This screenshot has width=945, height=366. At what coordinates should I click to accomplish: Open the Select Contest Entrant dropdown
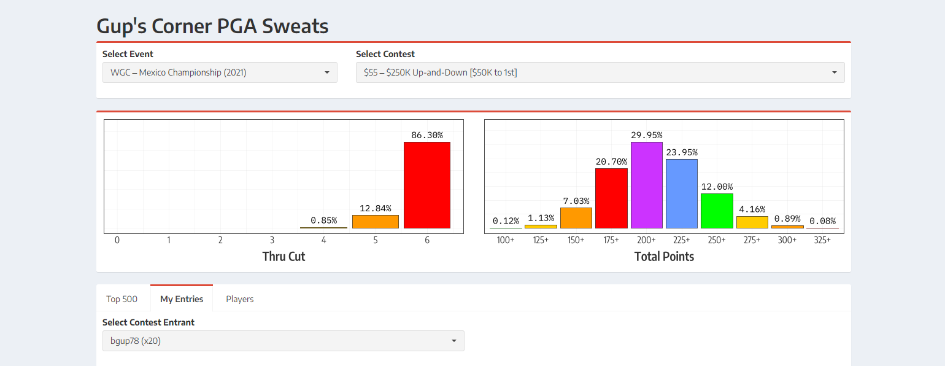coord(283,341)
